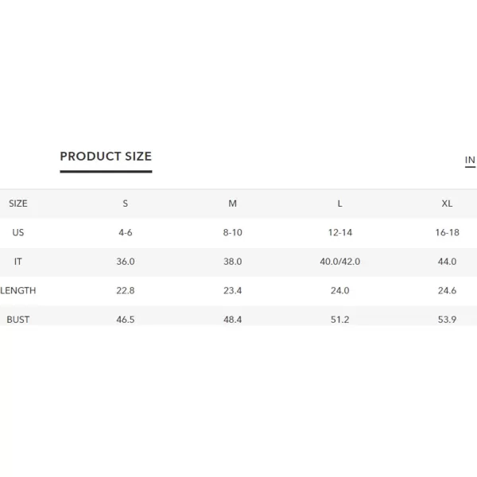Select the M size column header
The height and width of the screenshot is (477, 477).
pos(233,204)
